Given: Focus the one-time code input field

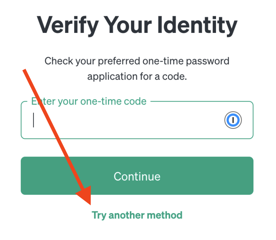Looking at the screenshot, I should 137,120.
